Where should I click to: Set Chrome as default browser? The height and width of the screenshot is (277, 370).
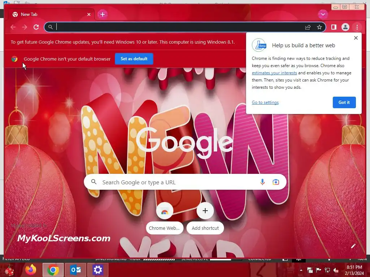tap(134, 59)
